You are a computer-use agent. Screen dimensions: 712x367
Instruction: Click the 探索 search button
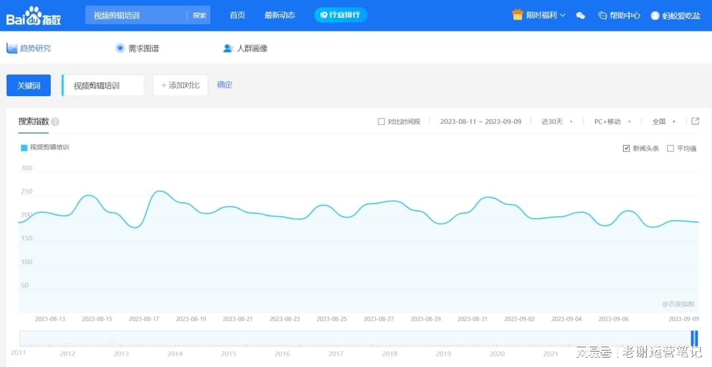coord(199,15)
